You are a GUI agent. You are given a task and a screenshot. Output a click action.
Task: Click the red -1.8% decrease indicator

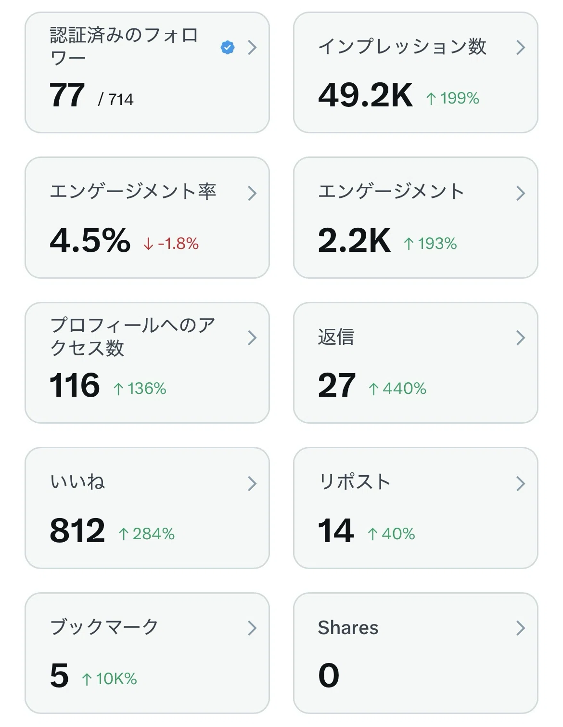[x=171, y=244]
